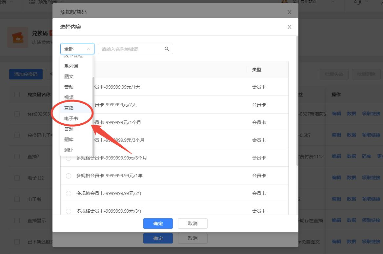Collapse the 全部 type dropdown
This screenshot has height=254, width=383.
77,49
